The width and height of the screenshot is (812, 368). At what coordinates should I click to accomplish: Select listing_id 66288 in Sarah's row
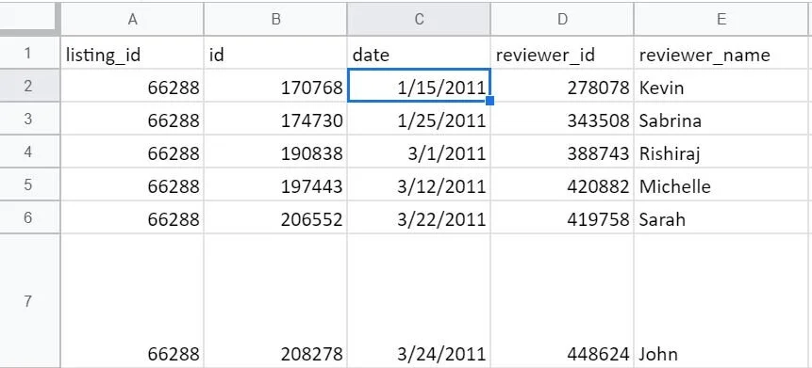tap(132, 217)
